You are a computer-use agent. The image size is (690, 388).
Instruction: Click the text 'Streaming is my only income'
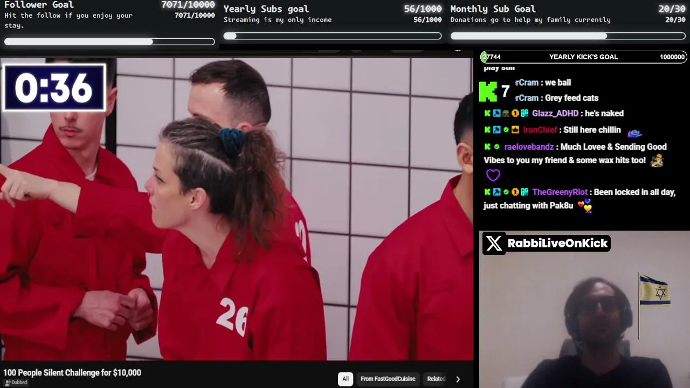pyautogui.click(x=278, y=20)
